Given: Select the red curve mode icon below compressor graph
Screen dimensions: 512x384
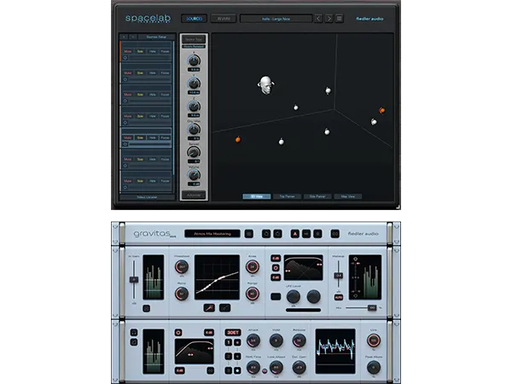Looking at the screenshot, I should (x=209, y=307).
